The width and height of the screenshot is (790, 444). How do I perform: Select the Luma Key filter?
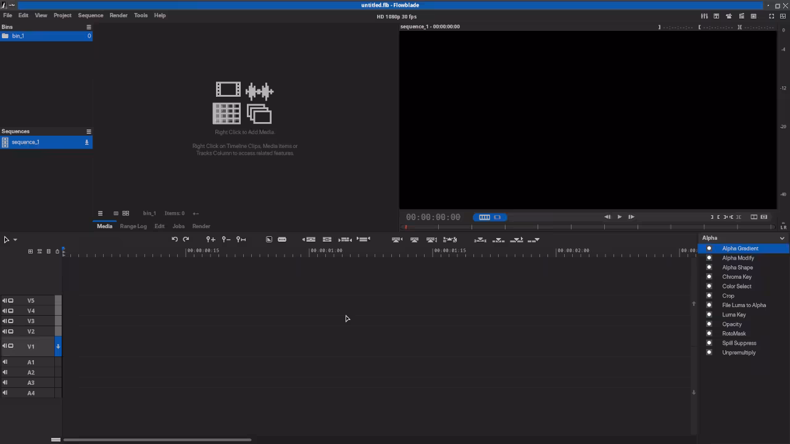pos(744,314)
